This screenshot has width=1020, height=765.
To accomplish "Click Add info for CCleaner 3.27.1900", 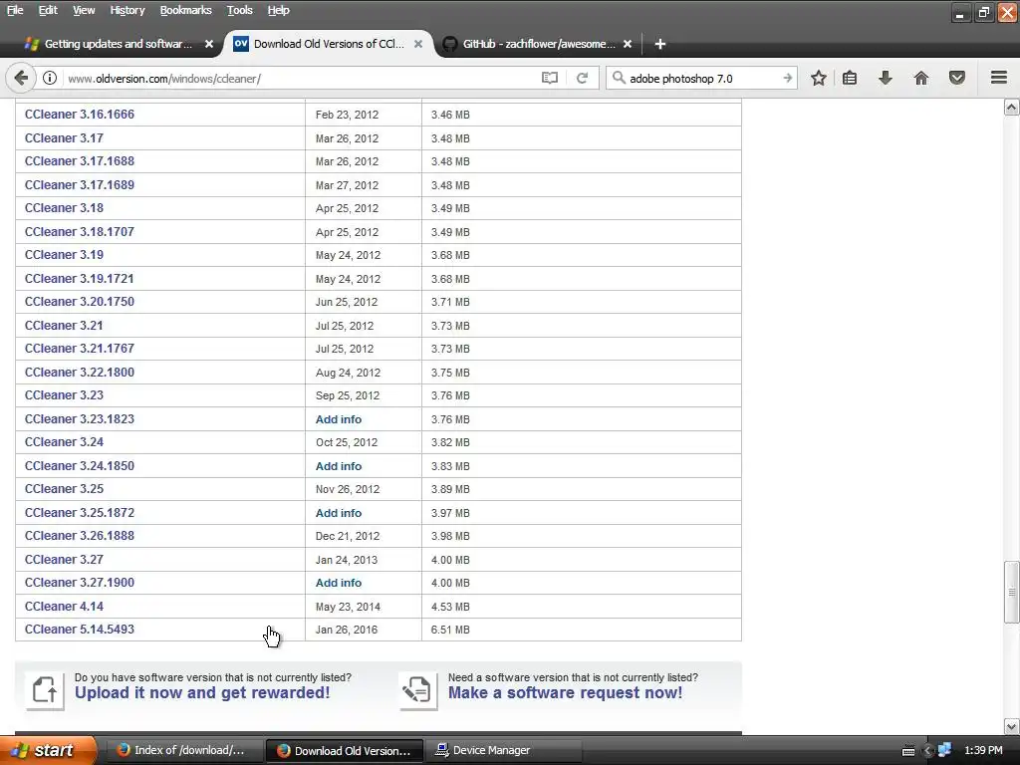I will (x=339, y=583).
